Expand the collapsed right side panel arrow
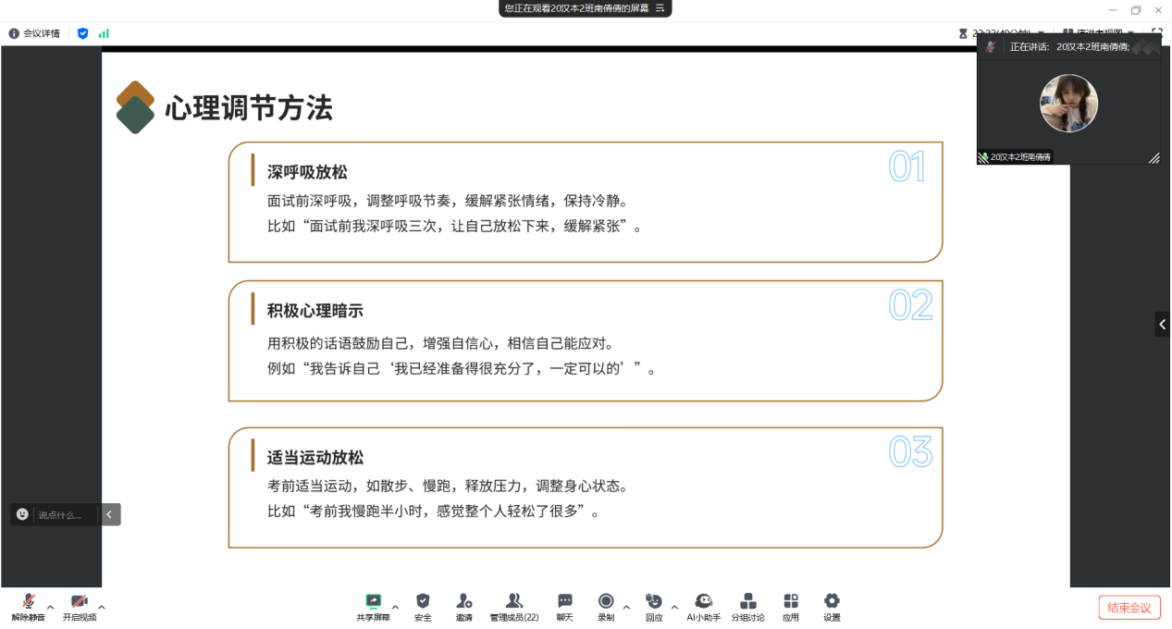This screenshot has width=1172, height=629. click(x=1162, y=325)
